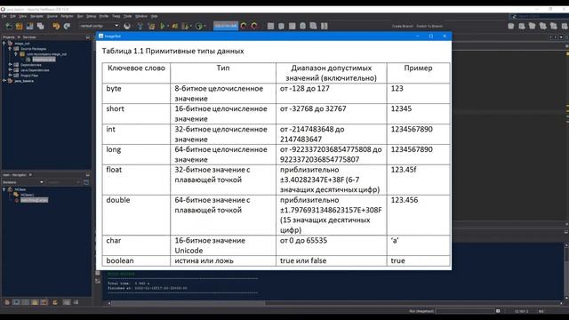Image resolution: width=569 pixels, height=320 pixels.
Task: Click the Output scrollbar left arrow
Action: coord(108,303)
